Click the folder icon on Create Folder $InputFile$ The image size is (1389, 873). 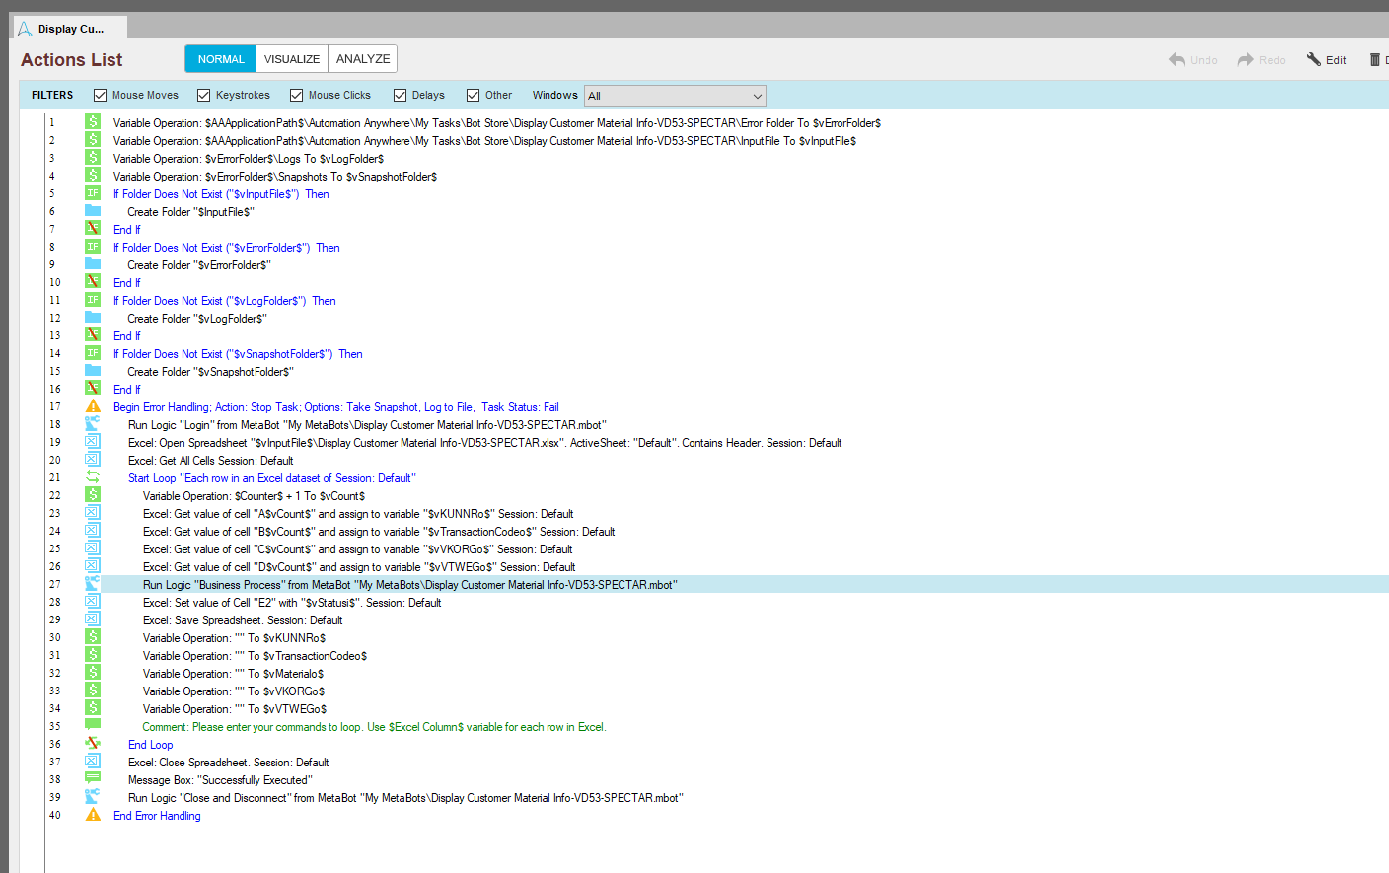click(93, 211)
